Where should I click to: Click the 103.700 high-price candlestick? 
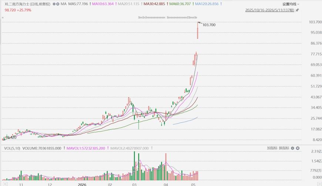point(198,30)
